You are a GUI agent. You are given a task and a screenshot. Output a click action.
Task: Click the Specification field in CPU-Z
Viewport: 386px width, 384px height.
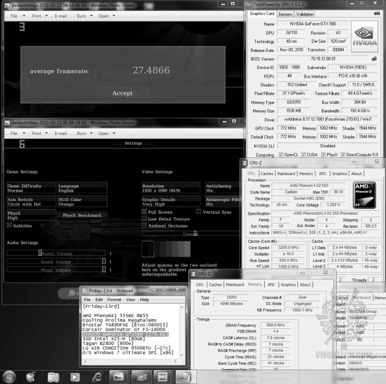click(x=325, y=213)
